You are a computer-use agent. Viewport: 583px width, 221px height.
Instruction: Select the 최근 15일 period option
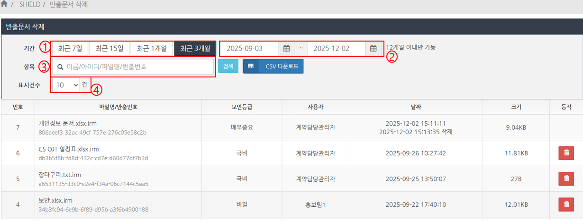click(109, 48)
